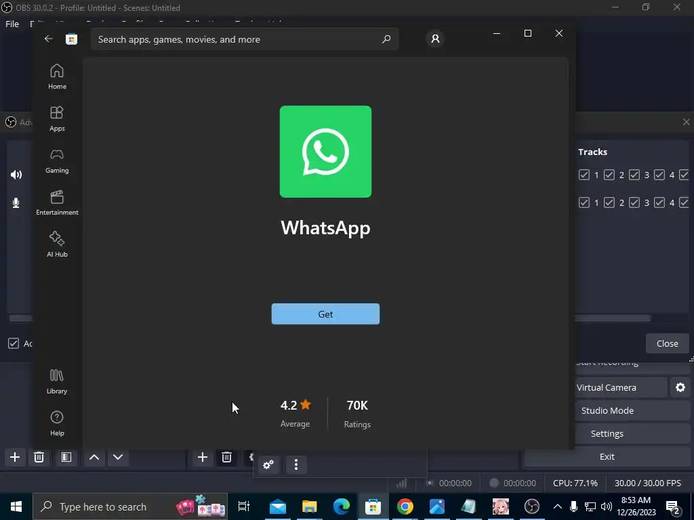
Task: Click the 70K ratings count
Action: (x=357, y=405)
